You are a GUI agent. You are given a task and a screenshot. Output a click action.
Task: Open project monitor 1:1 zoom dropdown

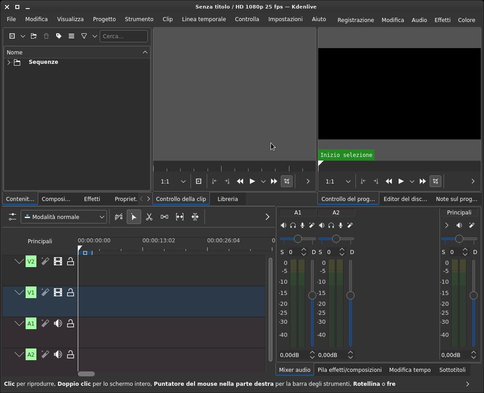[338, 181]
